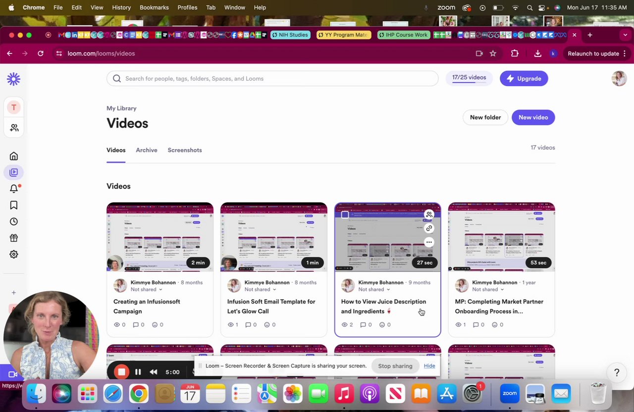Pause the Loom recording

138,372
